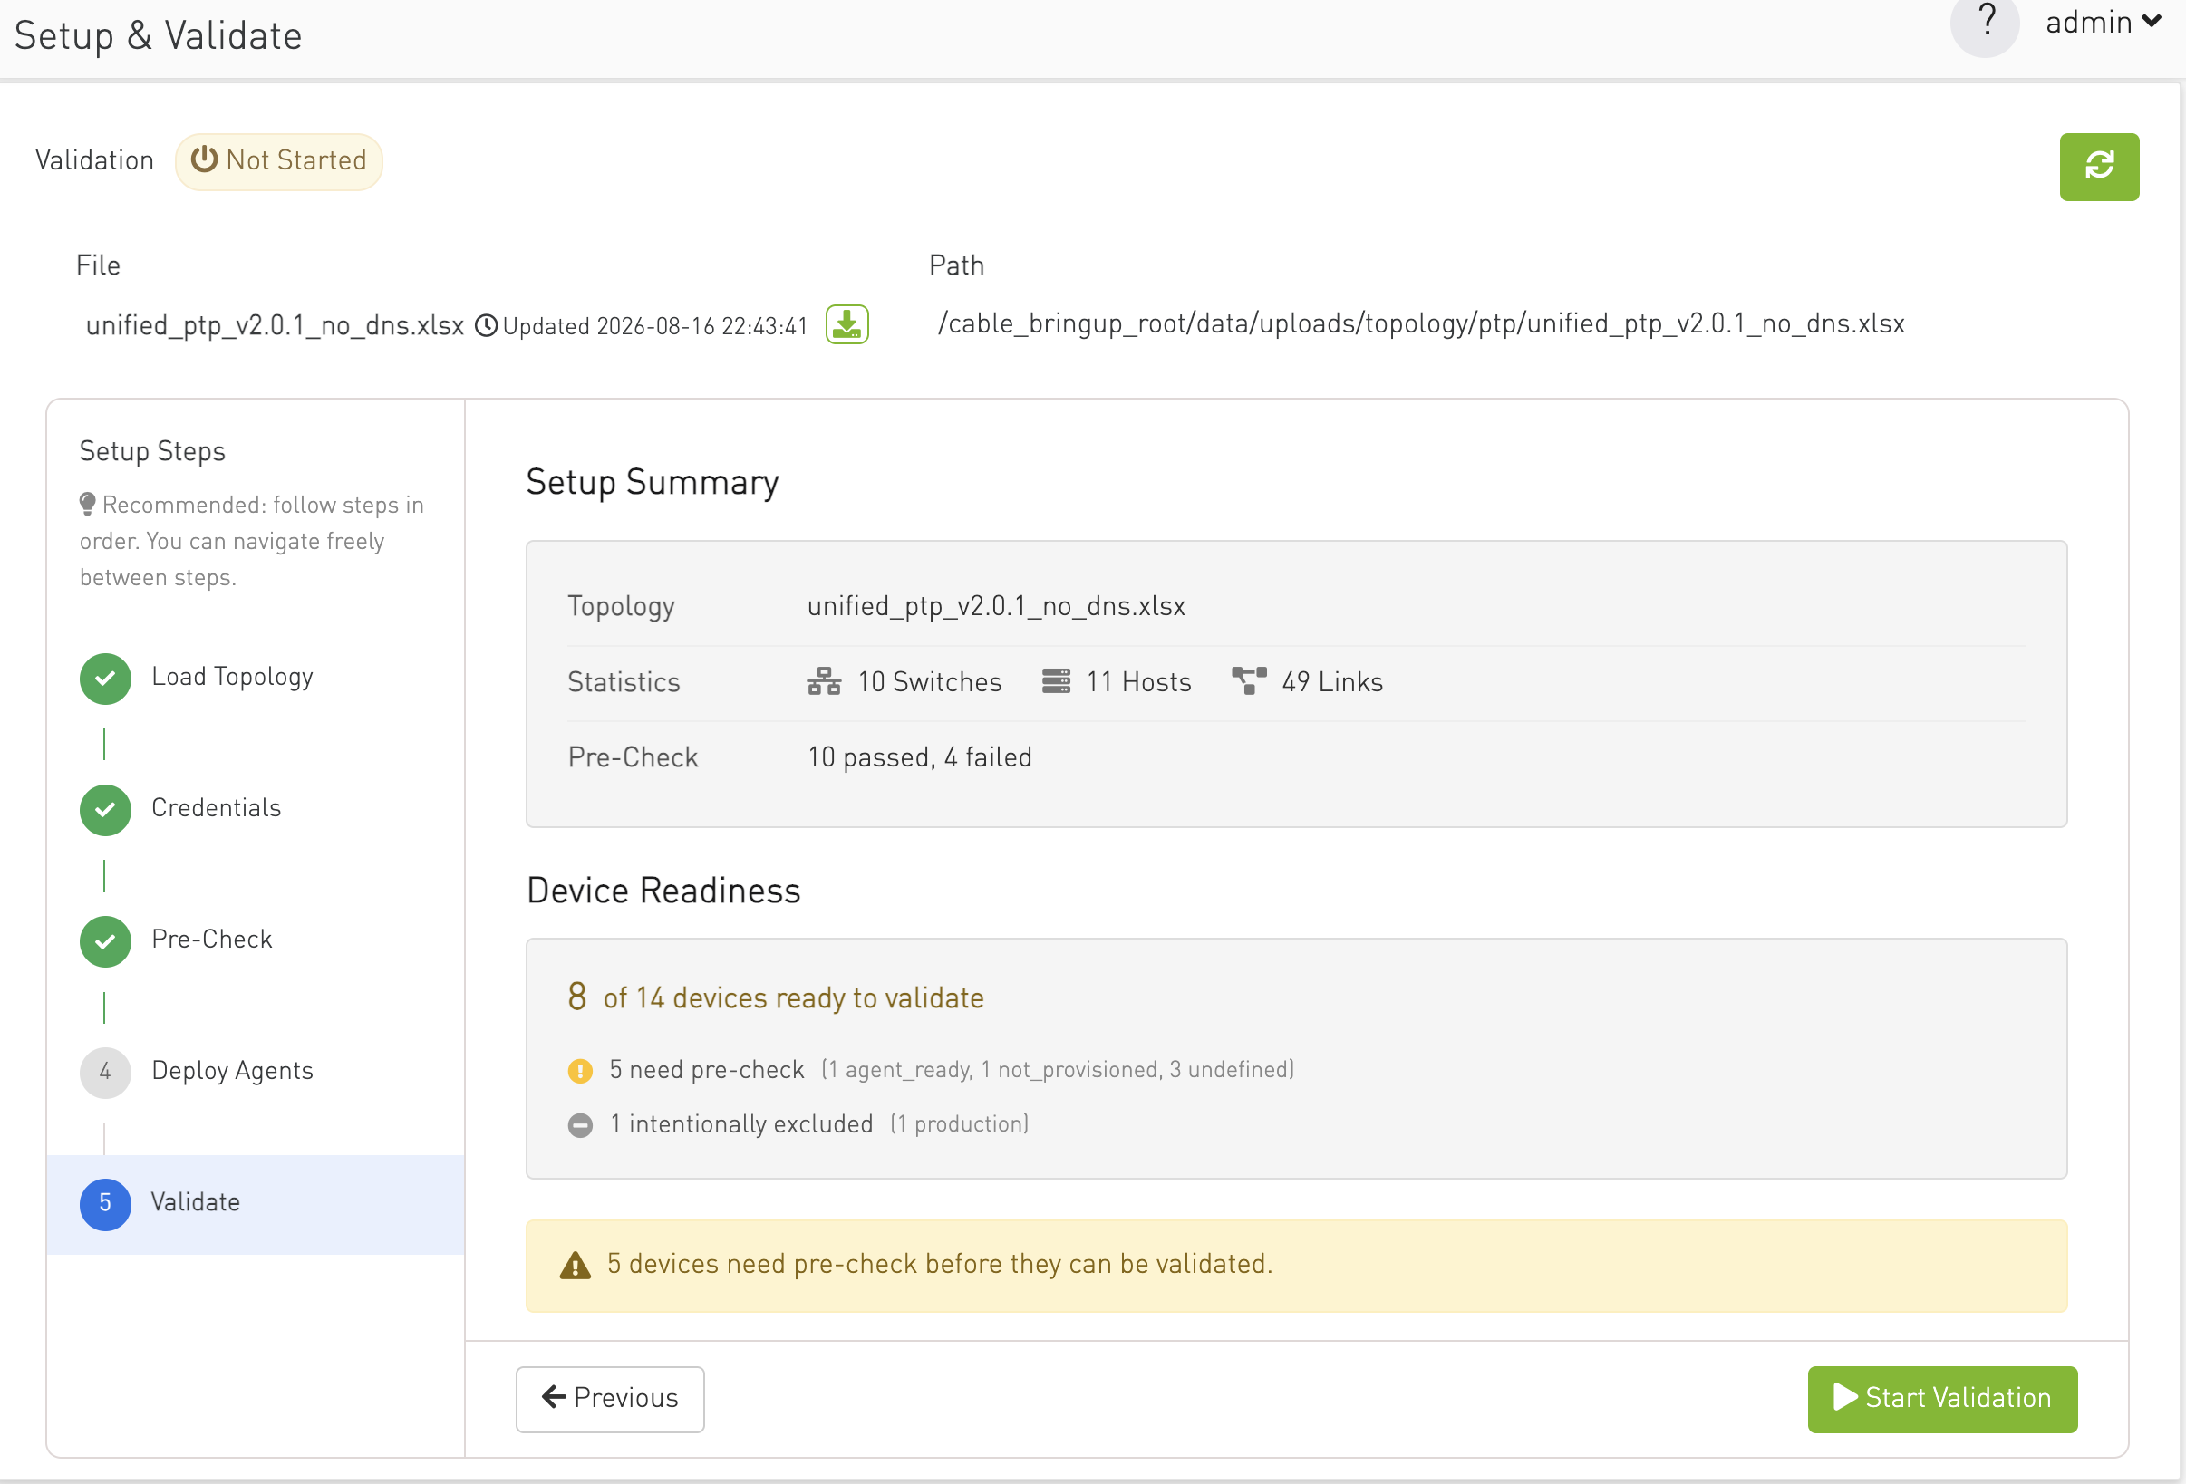Click the Updated 2026-08-16 22:43:41 timestamp

[x=655, y=326]
